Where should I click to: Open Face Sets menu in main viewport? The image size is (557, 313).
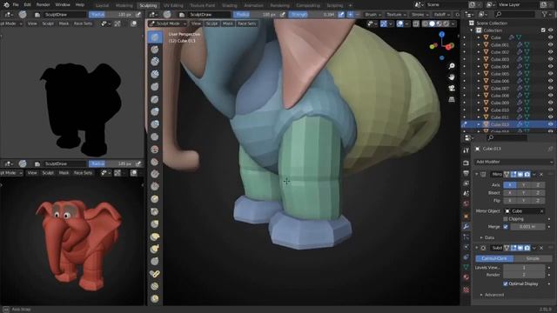tap(246, 23)
